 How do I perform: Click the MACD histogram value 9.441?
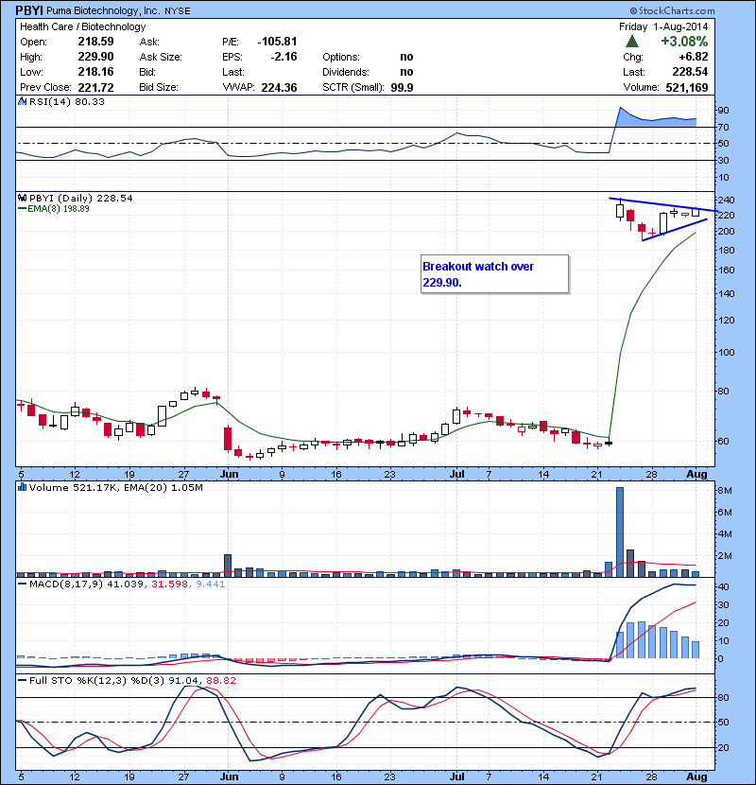point(211,584)
